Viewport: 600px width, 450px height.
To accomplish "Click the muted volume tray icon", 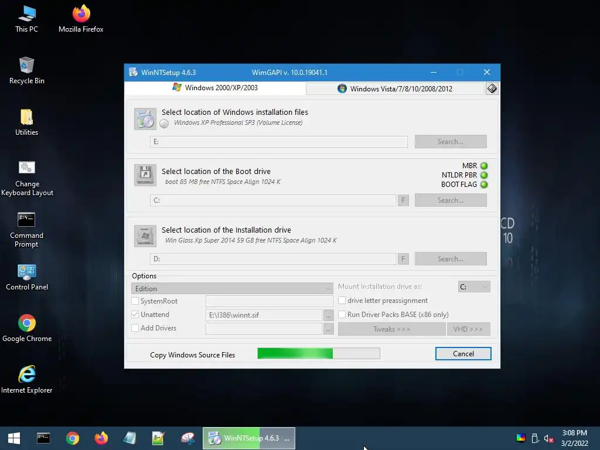I will [548, 438].
